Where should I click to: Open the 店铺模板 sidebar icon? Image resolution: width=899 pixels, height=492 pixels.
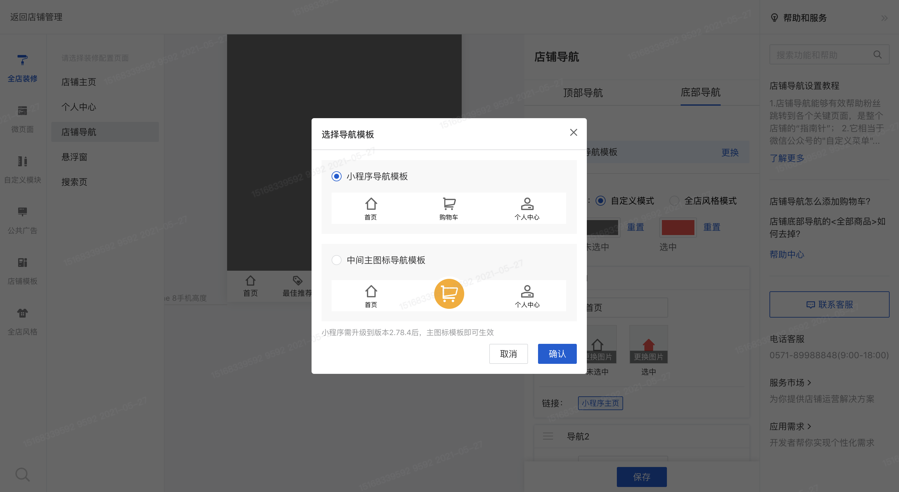point(22,262)
